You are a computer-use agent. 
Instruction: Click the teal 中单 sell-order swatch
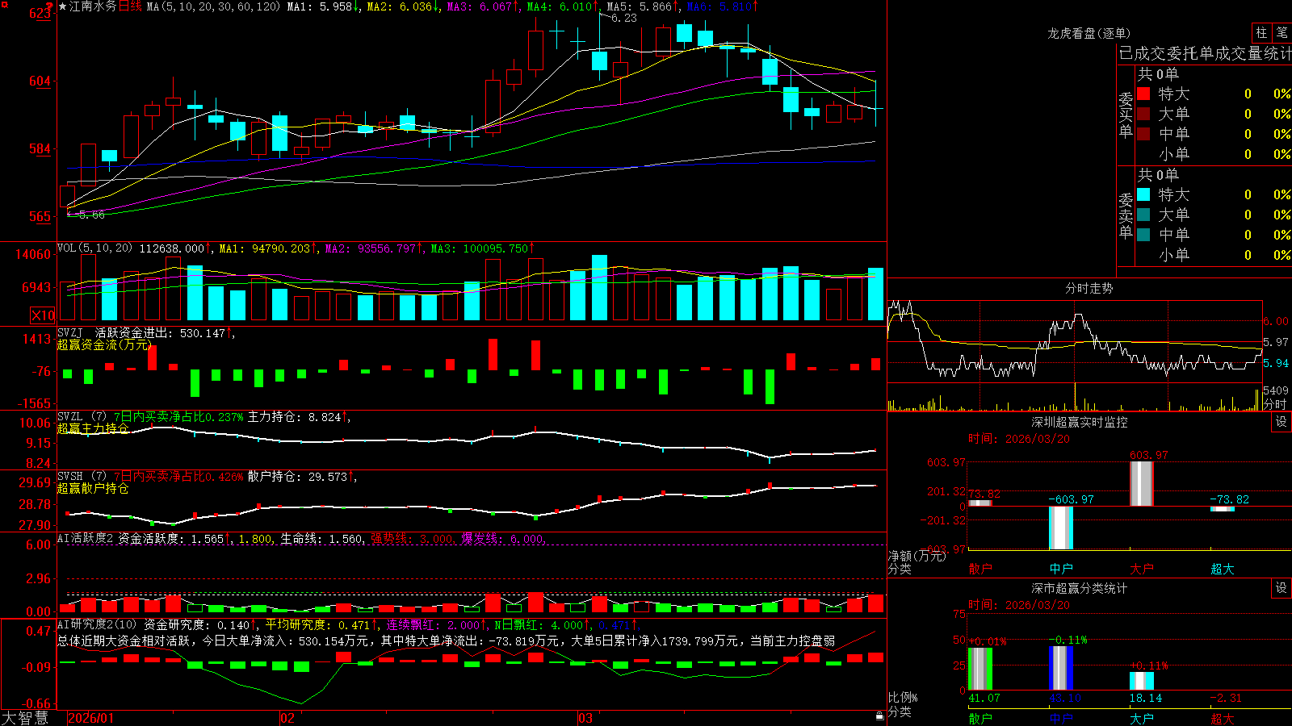(x=1143, y=235)
